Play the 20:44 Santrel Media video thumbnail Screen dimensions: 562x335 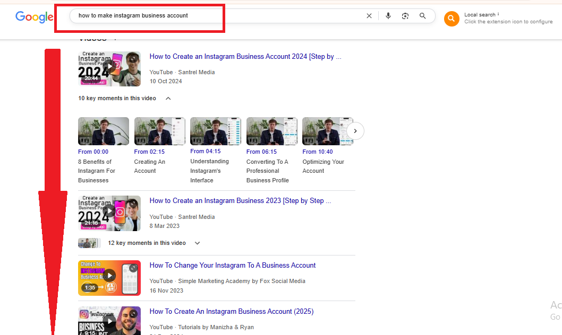tap(109, 69)
